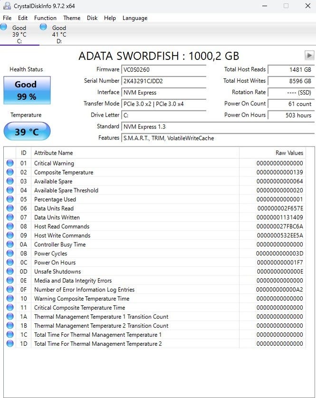Image resolution: width=316 pixels, height=398 pixels.
Task: Click the Total Host Reads value
Action: click(x=291, y=69)
